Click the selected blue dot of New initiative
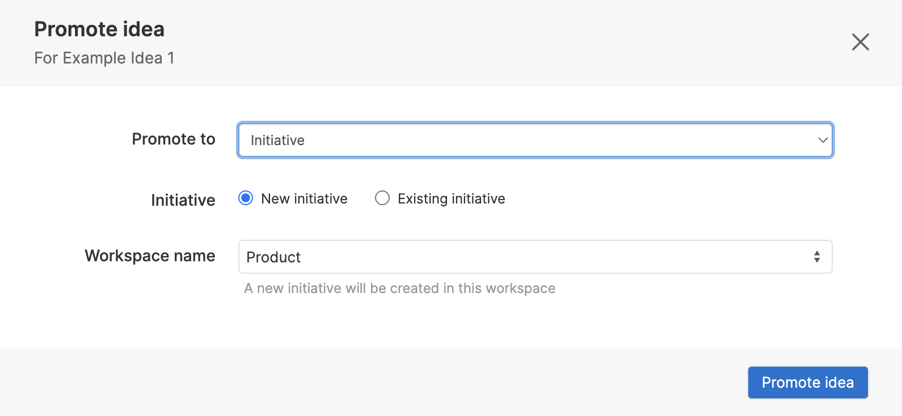 point(246,198)
